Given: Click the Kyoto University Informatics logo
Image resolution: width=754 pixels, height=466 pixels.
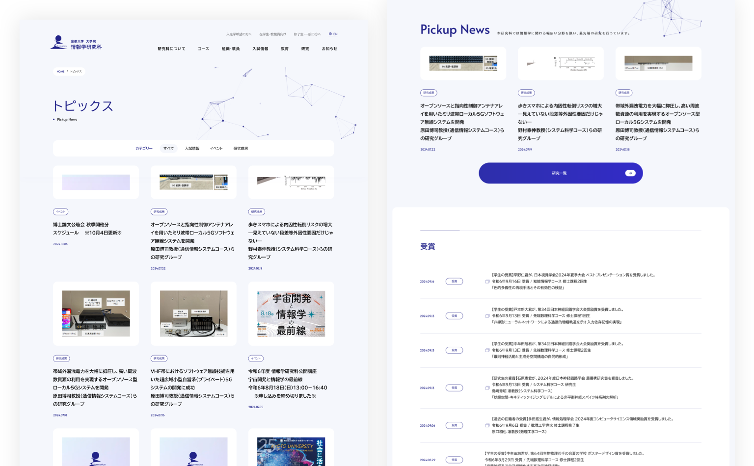Looking at the screenshot, I should pos(76,43).
